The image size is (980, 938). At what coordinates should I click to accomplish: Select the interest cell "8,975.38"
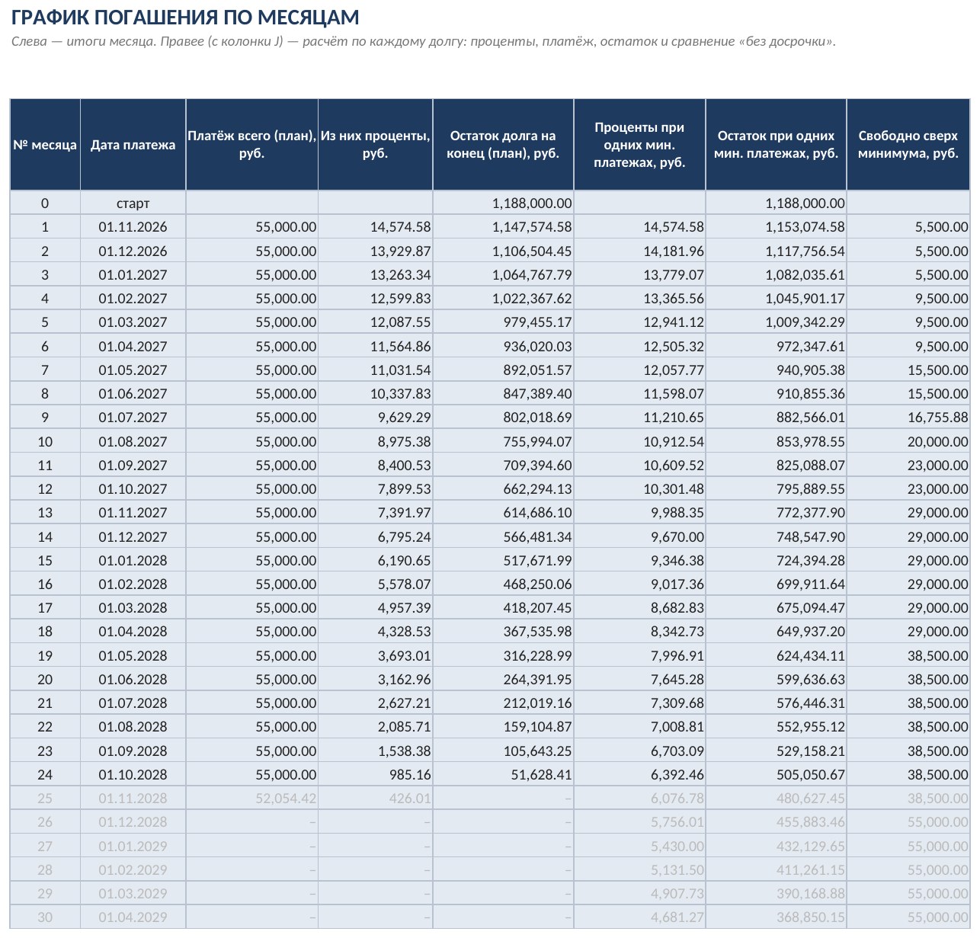click(376, 441)
